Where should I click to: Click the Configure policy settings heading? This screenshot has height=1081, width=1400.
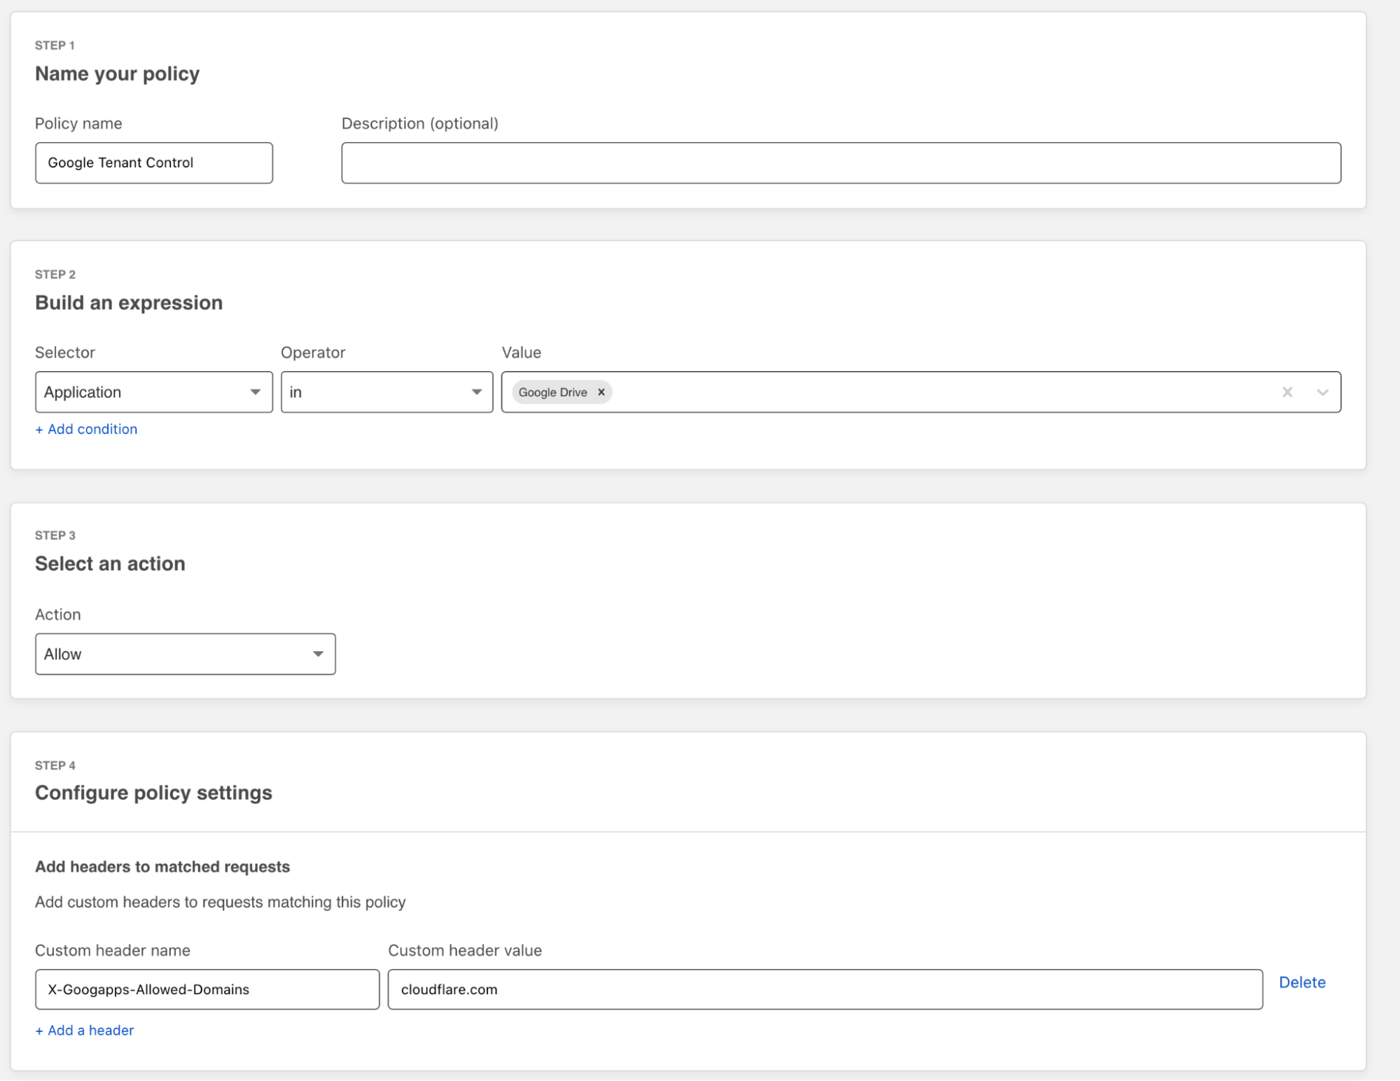(153, 793)
